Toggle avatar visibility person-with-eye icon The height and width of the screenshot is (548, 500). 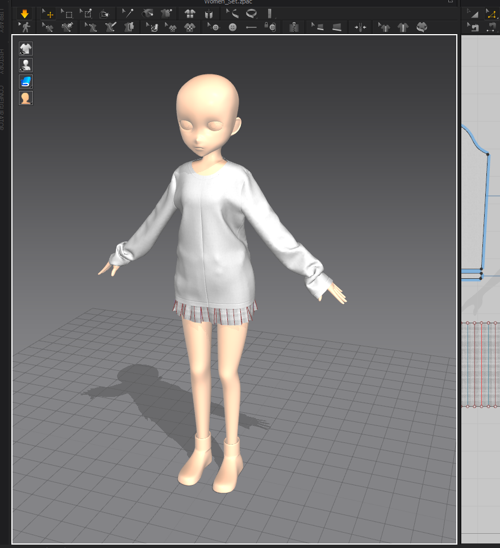pos(26,65)
